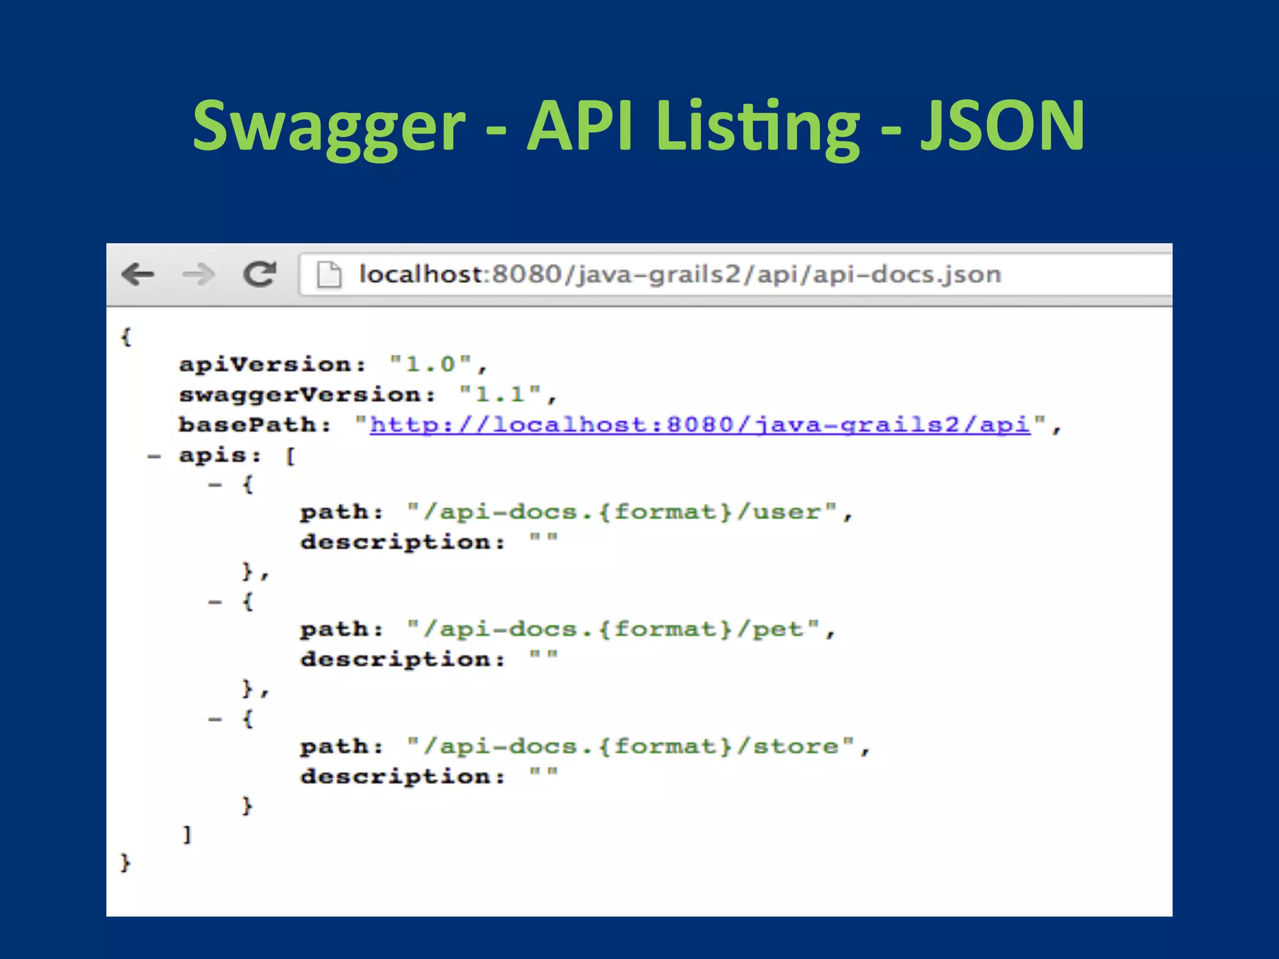
Task: Collapse the apis array
Action: coord(154,457)
